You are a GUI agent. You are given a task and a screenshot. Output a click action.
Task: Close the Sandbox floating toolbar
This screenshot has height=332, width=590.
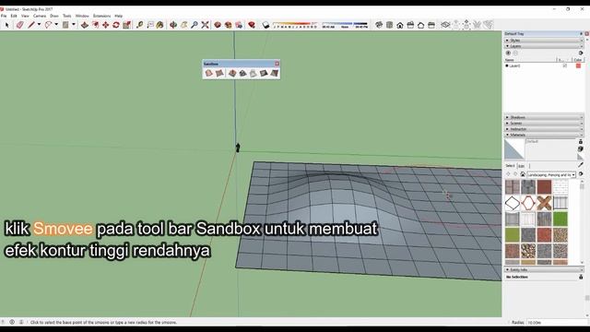pos(277,64)
